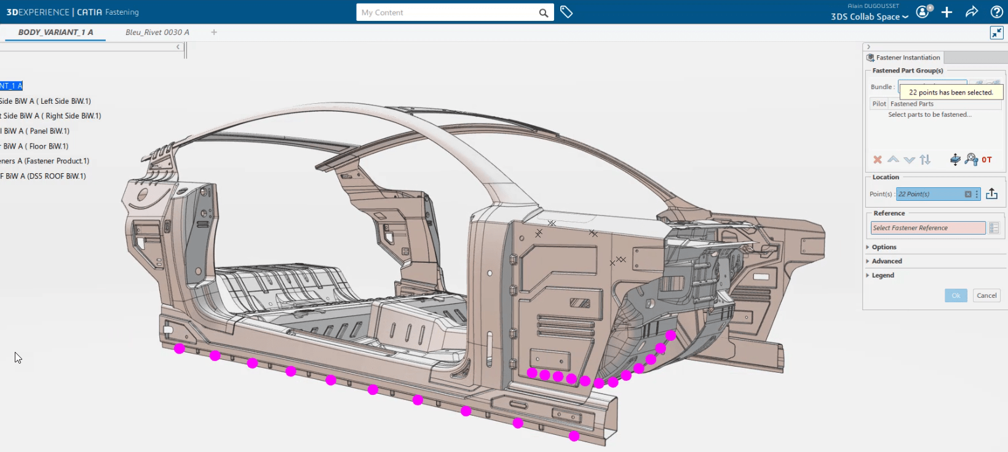This screenshot has width=1008, height=452.
Task: Open the three-dot menu in Point(s) field
Action: 977,194
